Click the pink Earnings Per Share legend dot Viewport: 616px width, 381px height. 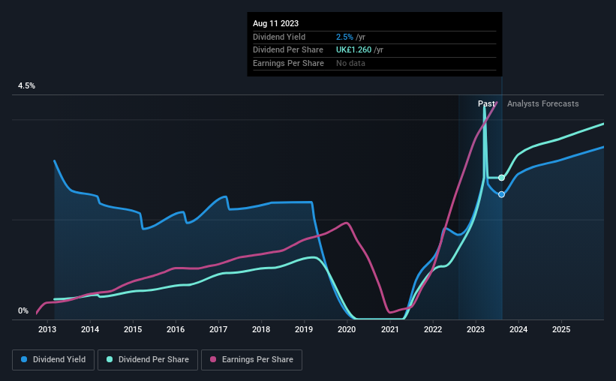tap(213, 359)
